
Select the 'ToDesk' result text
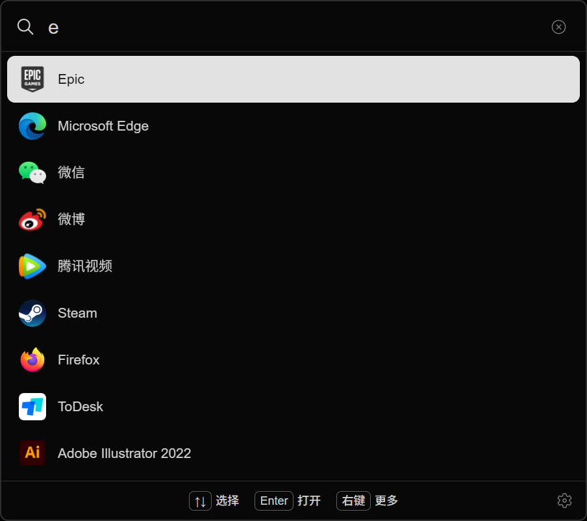[81, 407]
